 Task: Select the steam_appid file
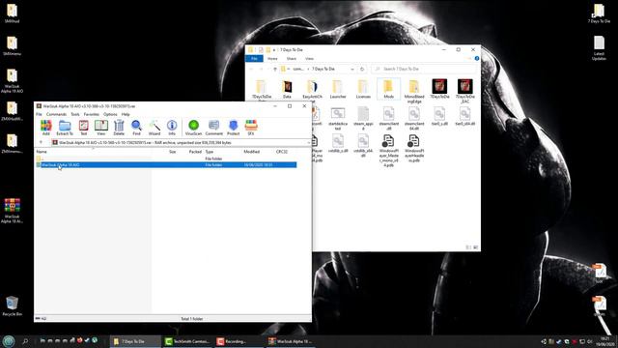click(x=363, y=119)
